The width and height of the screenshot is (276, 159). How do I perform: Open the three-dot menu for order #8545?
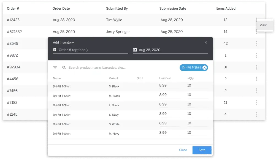pos(256,43)
